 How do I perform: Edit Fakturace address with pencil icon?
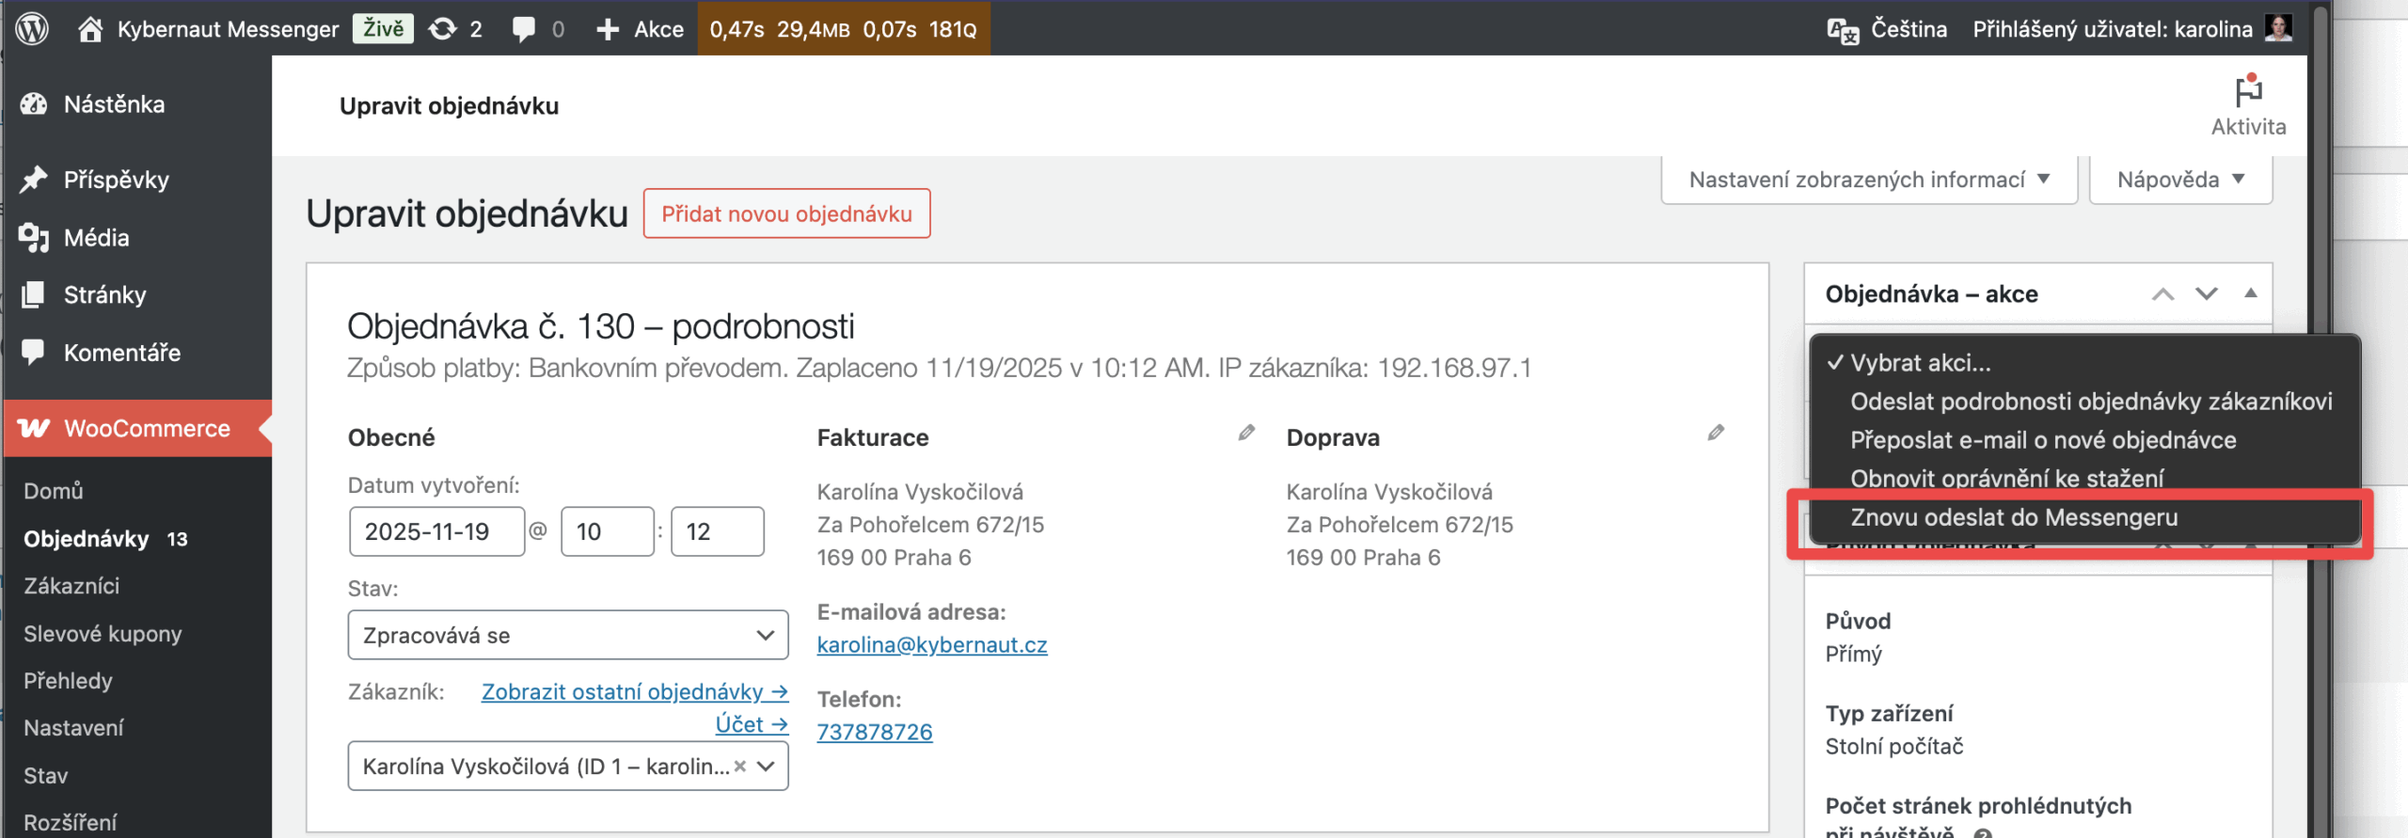(1246, 434)
